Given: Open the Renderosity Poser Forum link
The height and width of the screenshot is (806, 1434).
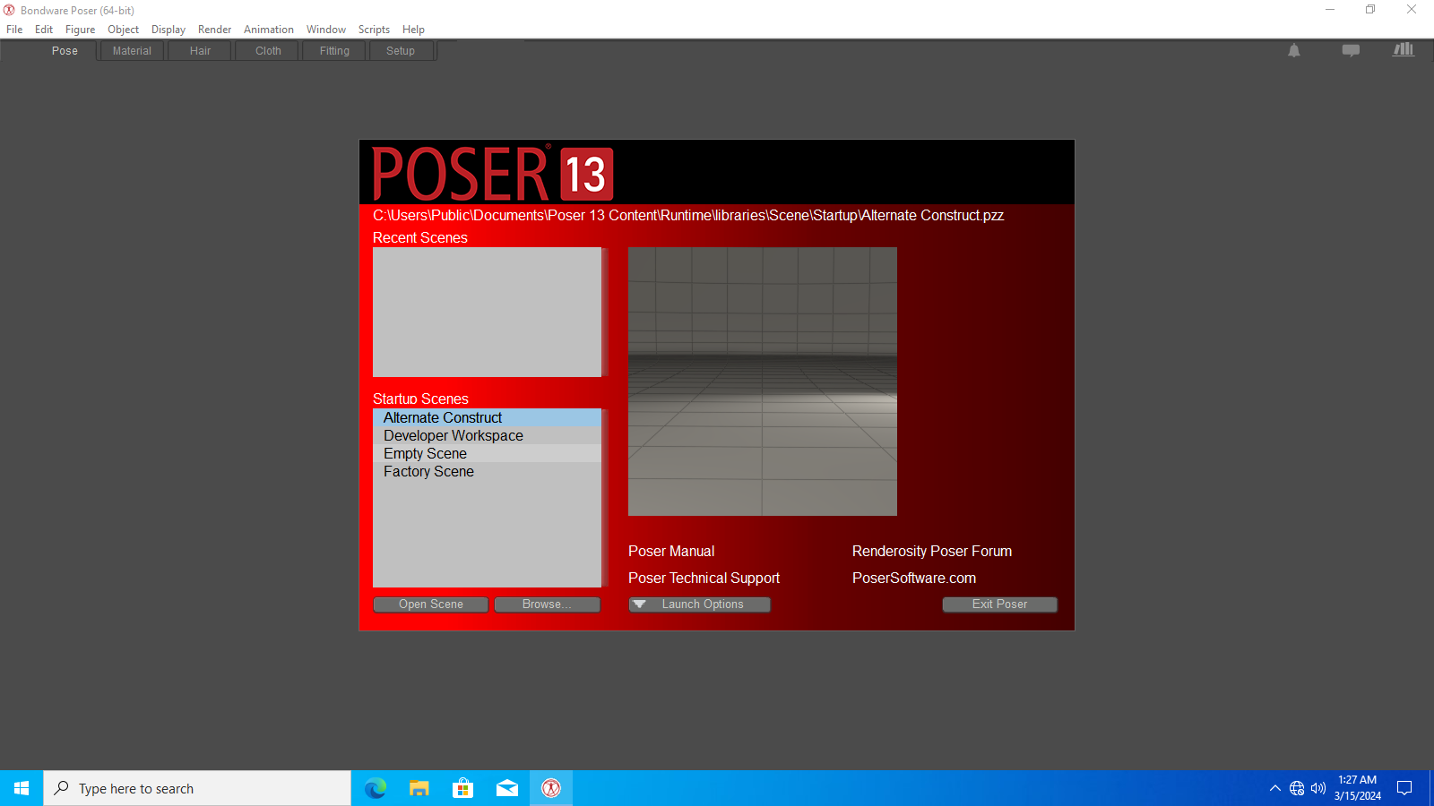Looking at the screenshot, I should tap(932, 552).
